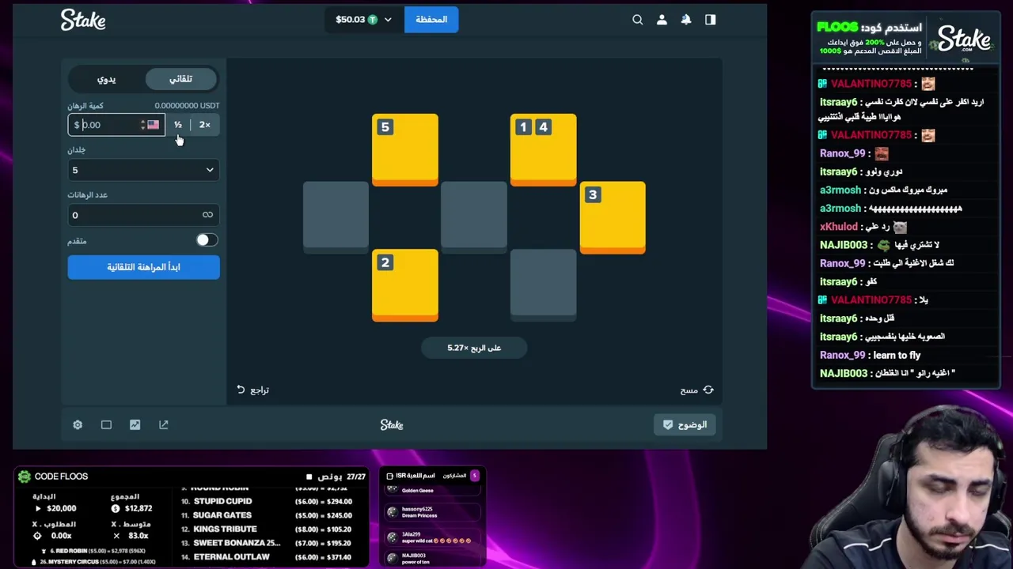
Task: Expand the skulls (جلدان) dropdown showing 5
Action: point(143,170)
